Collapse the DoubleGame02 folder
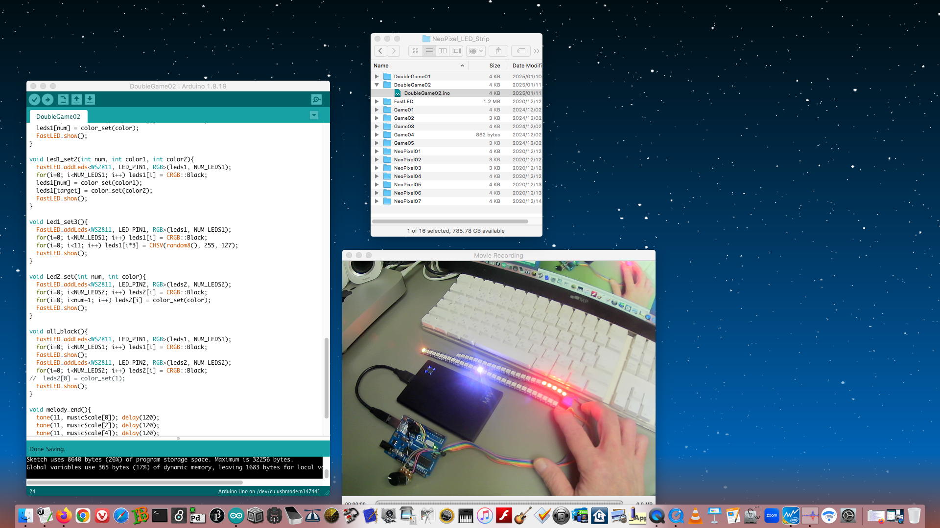 click(376, 85)
